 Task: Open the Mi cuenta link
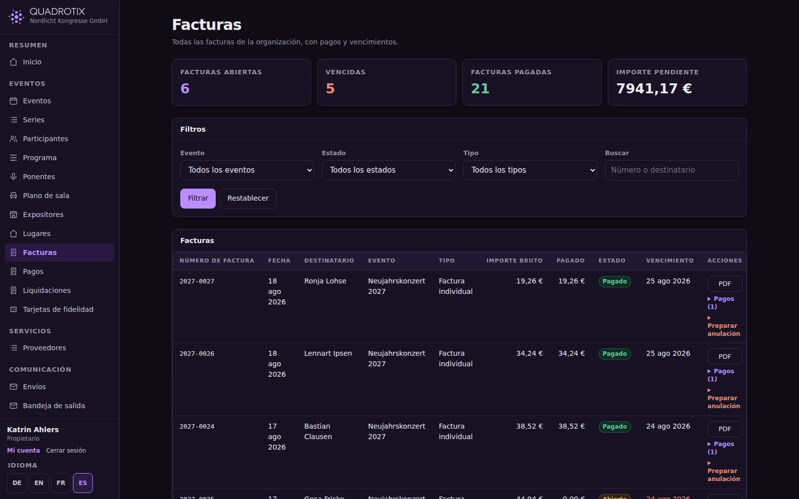click(x=23, y=450)
